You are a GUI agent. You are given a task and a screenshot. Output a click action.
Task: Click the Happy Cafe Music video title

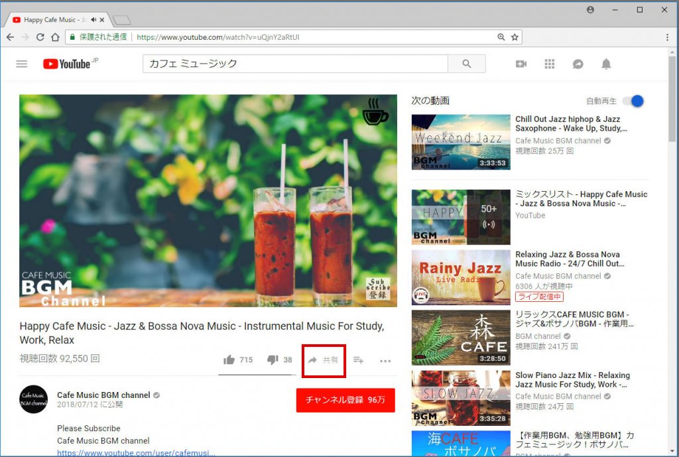202,333
